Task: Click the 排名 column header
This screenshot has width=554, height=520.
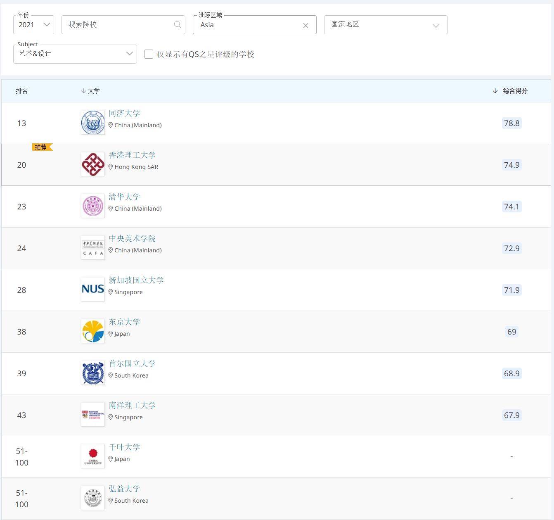Action: coord(21,91)
